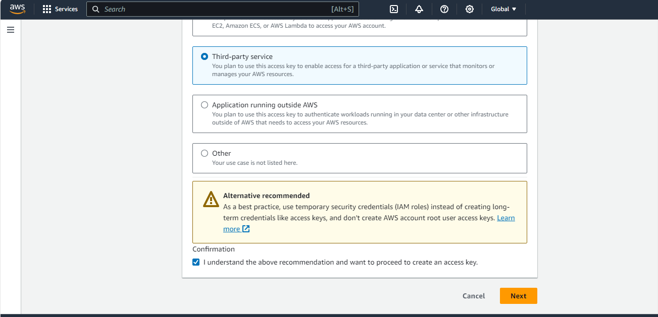Open the settings gear icon
658x317 pixels.
[470, 9]
